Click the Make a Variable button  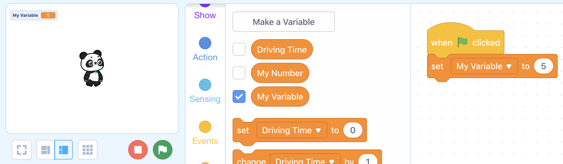284,22
